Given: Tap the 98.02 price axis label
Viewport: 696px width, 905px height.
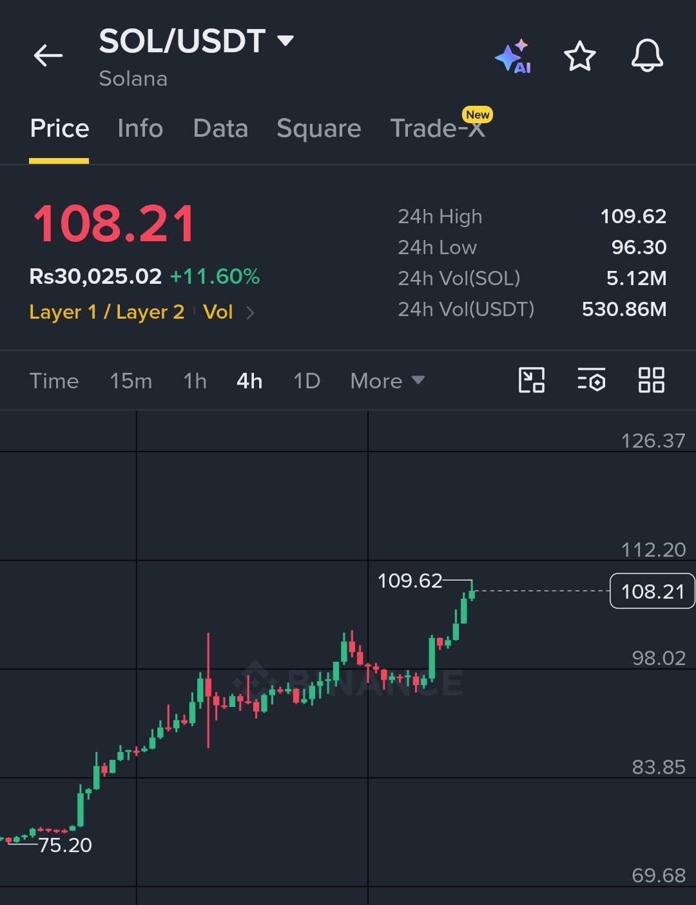Looking at the screenshot, I should click(x=659, y=658).
